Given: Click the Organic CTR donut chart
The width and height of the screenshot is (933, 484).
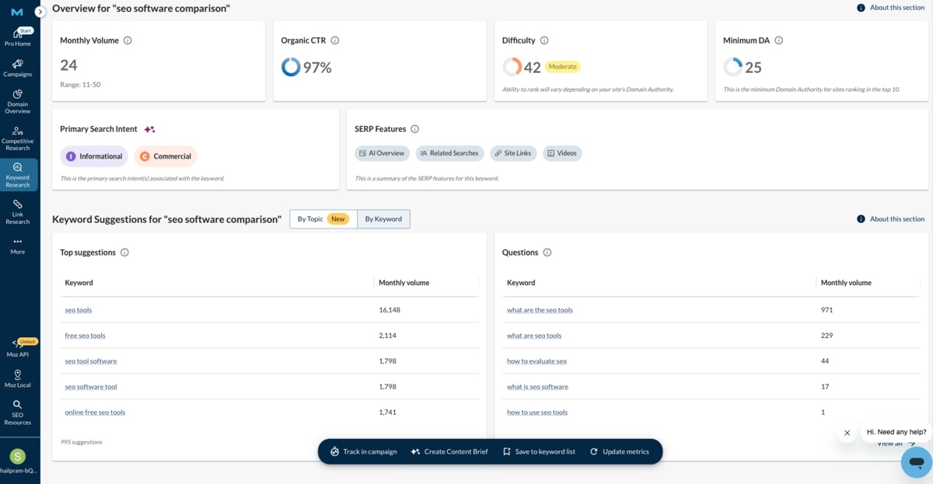Looking at the screenshot, I should (x=291, y=67).
